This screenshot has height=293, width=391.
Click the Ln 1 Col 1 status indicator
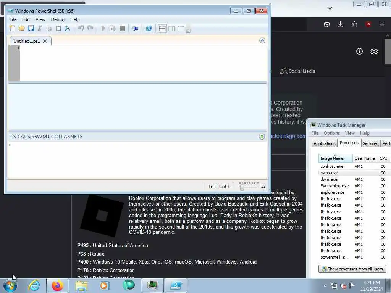(x=219, y=186)
